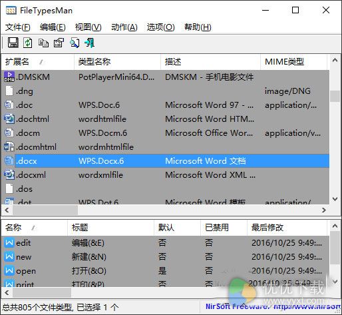Viewport: 342px width, 315px height.
Task: Select the open action name
Action: [26, 271]
